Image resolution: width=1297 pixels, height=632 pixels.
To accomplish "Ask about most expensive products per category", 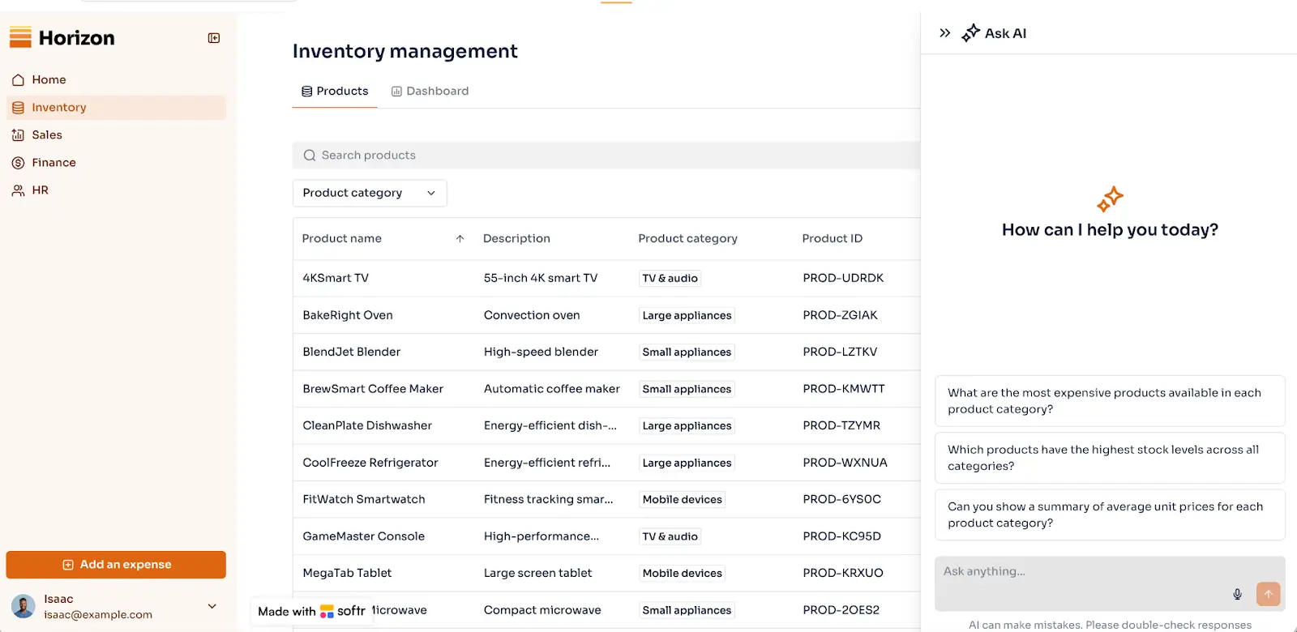I will click(x=1110, y=401).
